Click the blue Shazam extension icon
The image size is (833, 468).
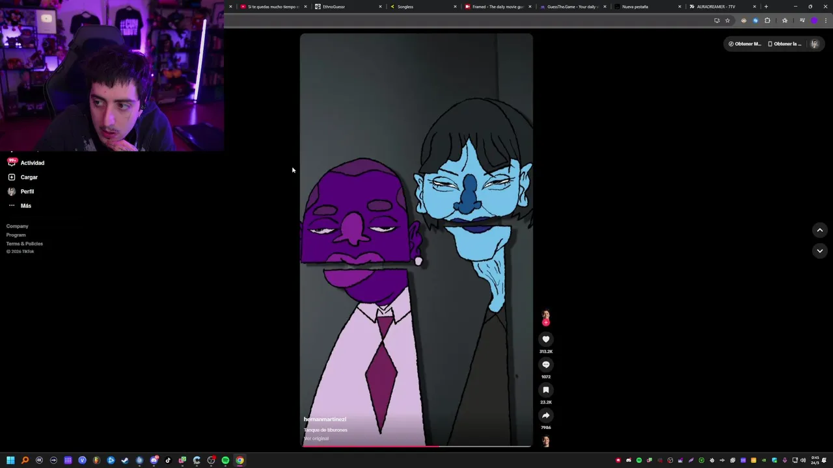point(756,20)
